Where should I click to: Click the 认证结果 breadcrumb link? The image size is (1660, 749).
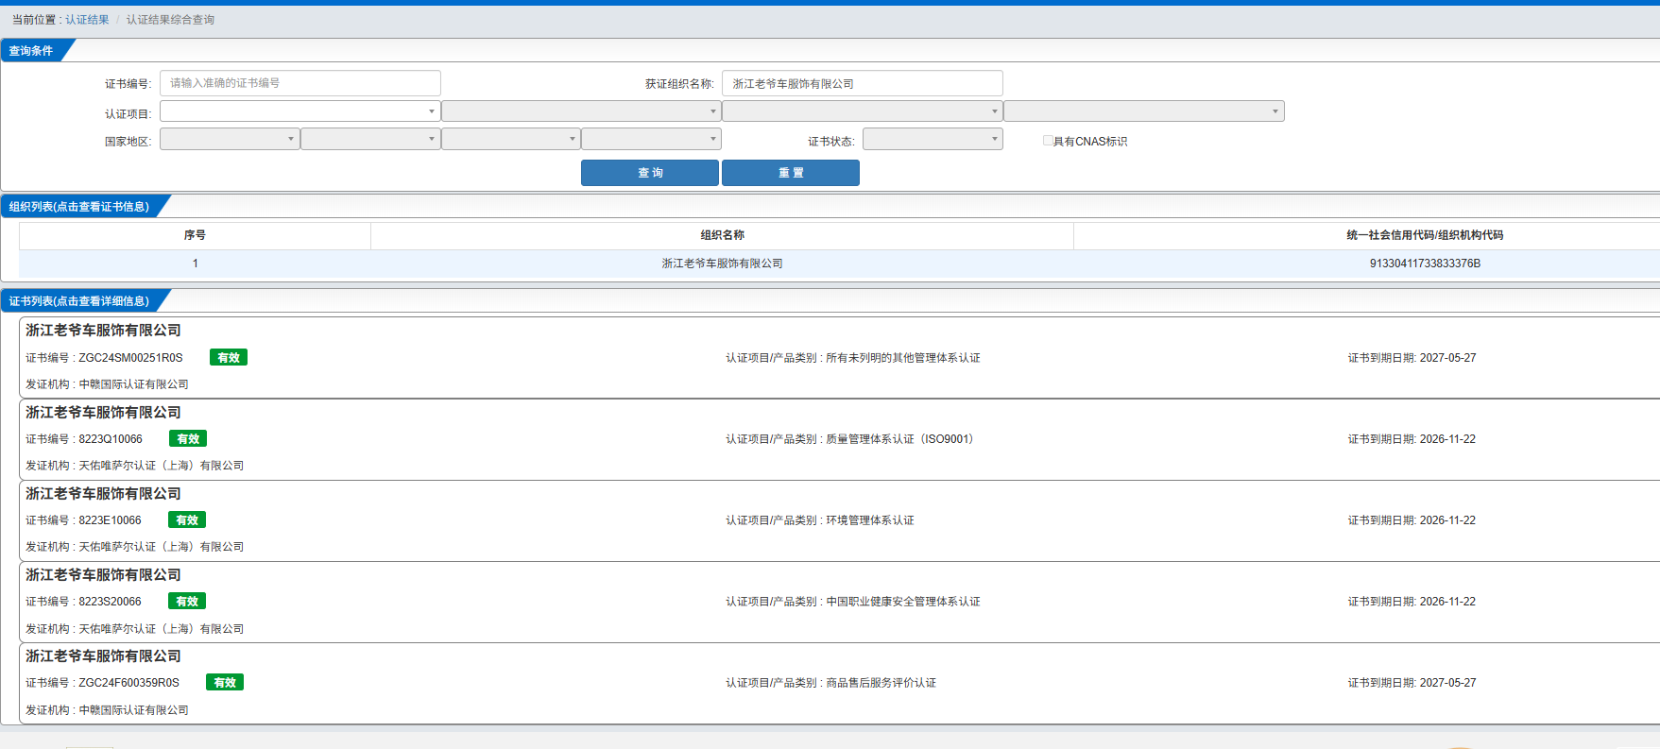tap(87, 20)
